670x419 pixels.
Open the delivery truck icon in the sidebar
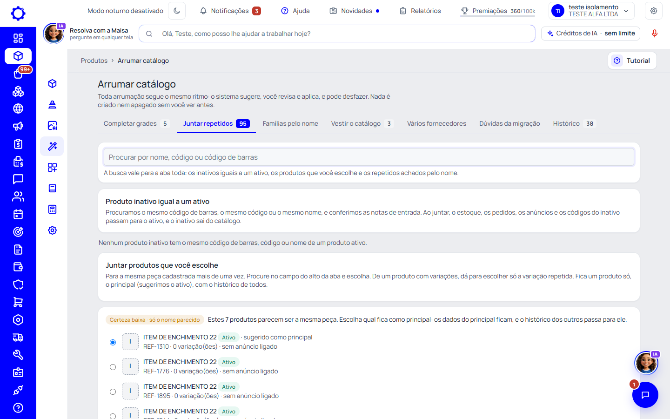coord(18,338)
